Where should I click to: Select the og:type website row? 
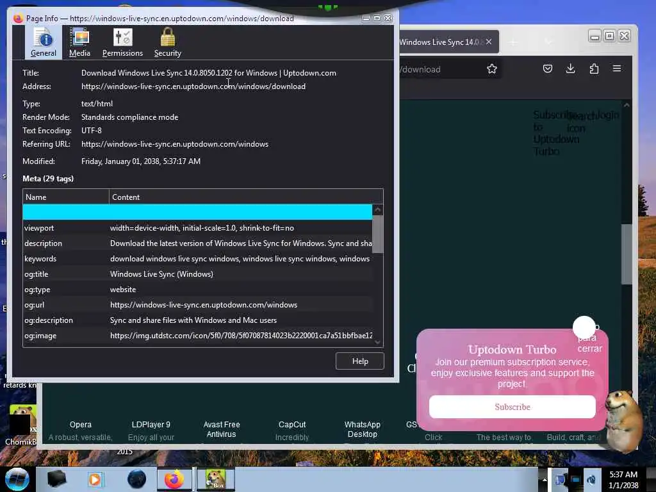[x=197, y=290]
